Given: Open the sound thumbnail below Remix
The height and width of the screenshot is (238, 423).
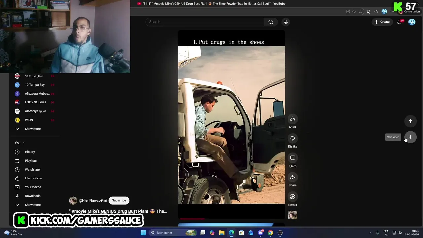Looking at the screenshot, I should 293,215.
